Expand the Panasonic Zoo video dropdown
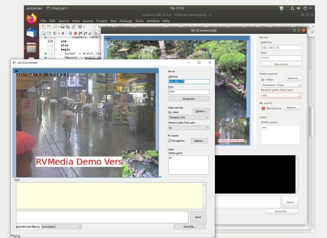 coord(188,117)
